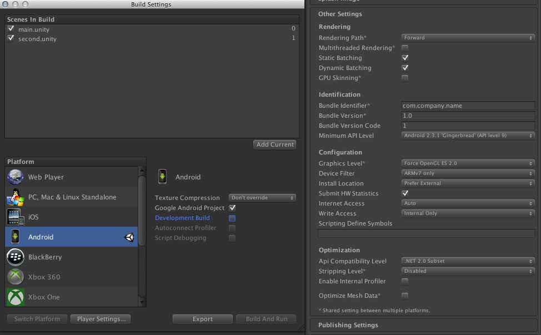
Task: Enable the GPU Skinning checkbox
Action: [405, 78]
